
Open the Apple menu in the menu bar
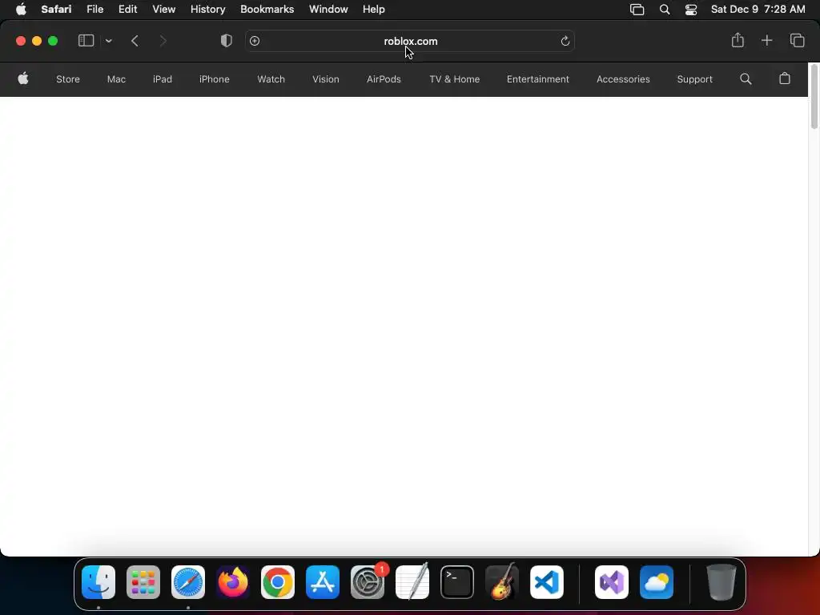pyautogui.click(x=21, y=10)
